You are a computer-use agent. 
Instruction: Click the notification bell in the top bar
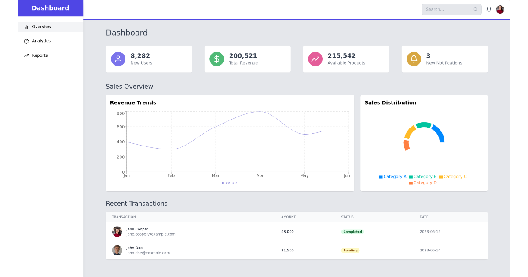tap(488, 9)
